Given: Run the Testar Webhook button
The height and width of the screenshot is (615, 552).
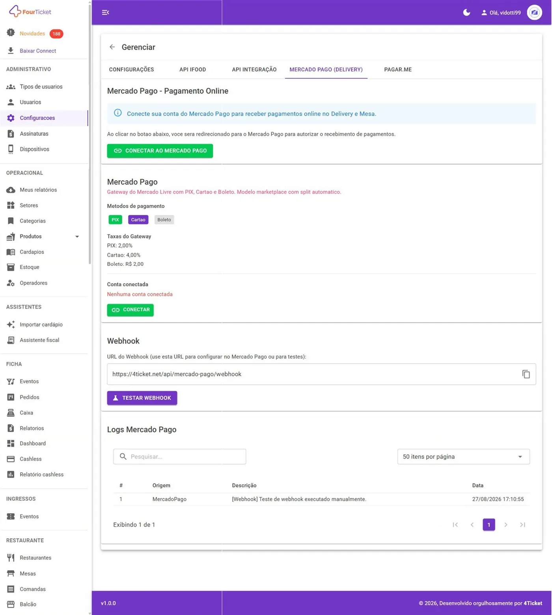Looking at the screenshot, I should [142, 398].
